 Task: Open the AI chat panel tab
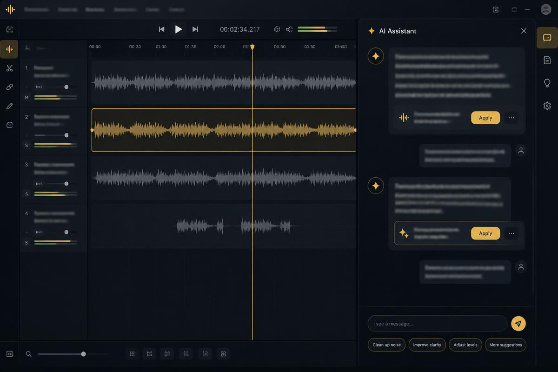point(547,38)
